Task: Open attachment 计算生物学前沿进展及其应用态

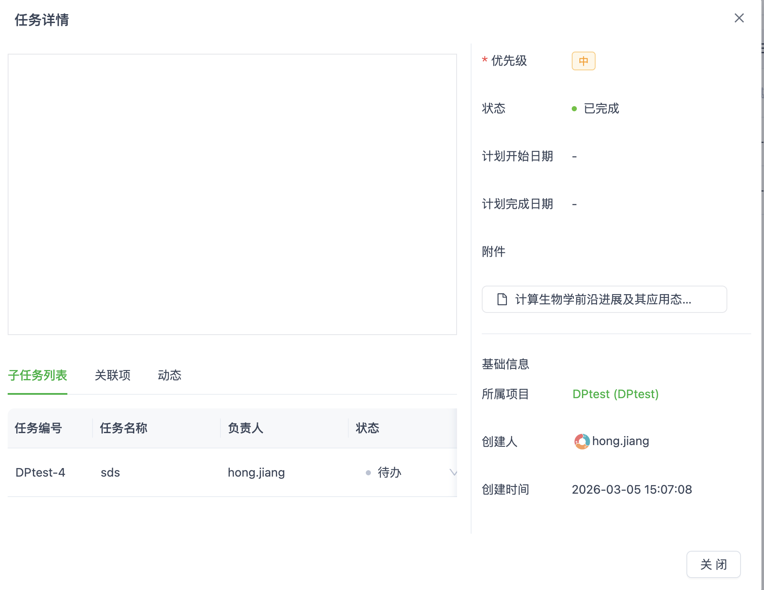Action: 604,299
